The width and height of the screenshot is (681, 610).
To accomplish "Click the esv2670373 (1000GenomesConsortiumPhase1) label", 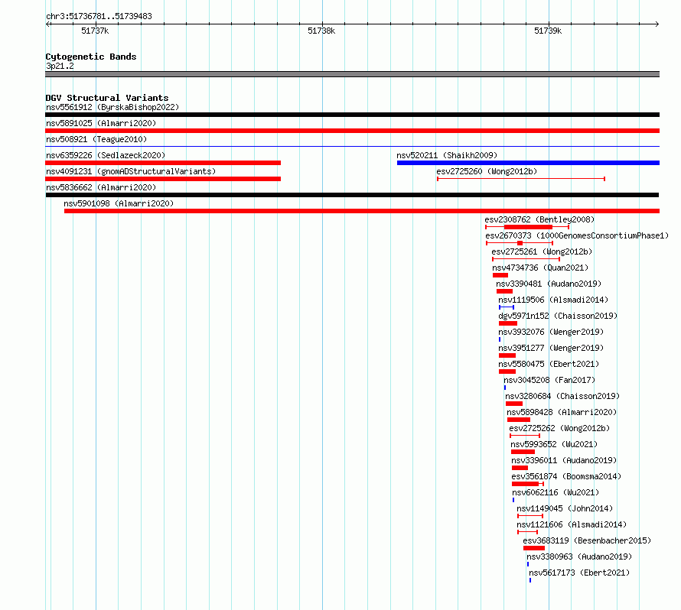I will coord(577,235).
